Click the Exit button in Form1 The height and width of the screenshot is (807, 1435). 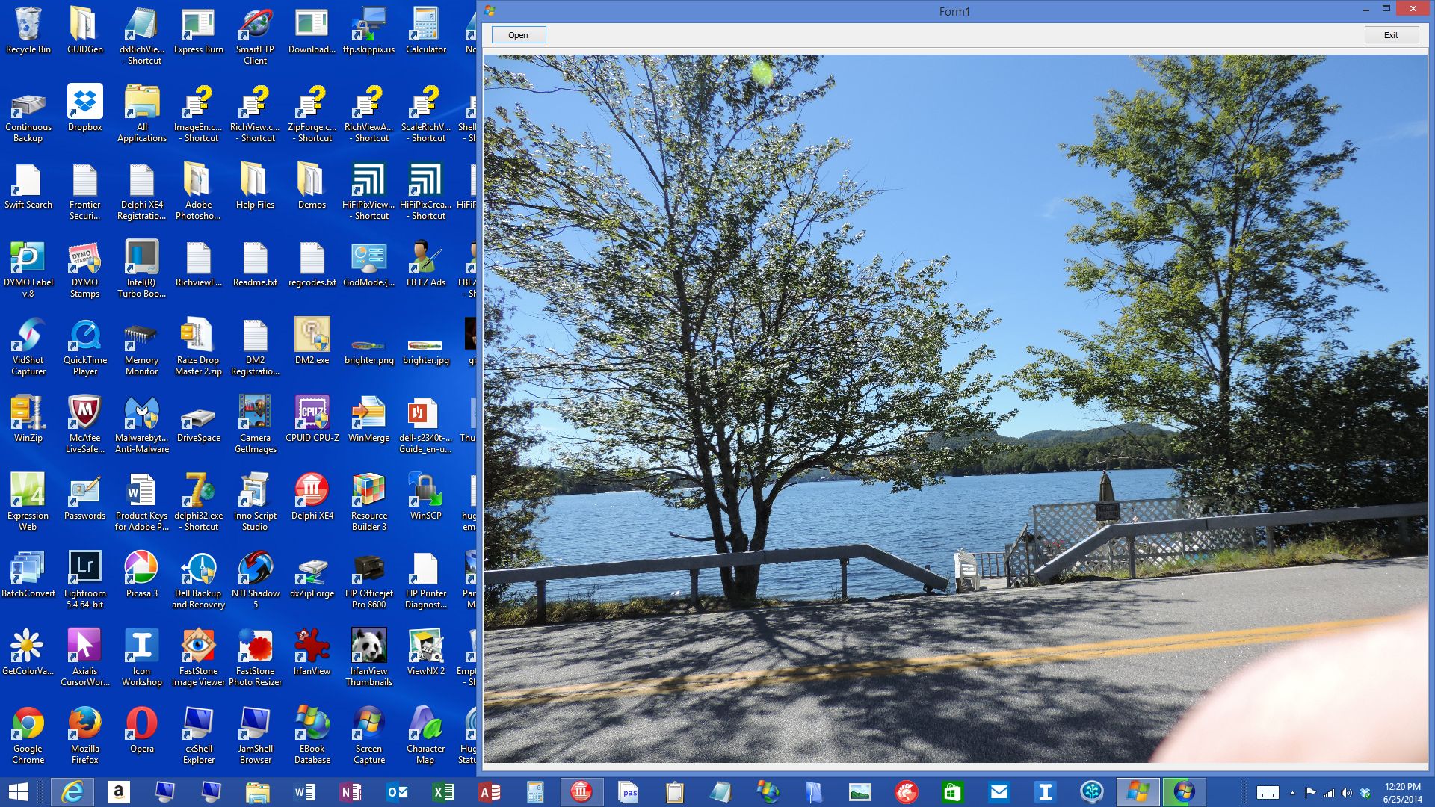1391,35
